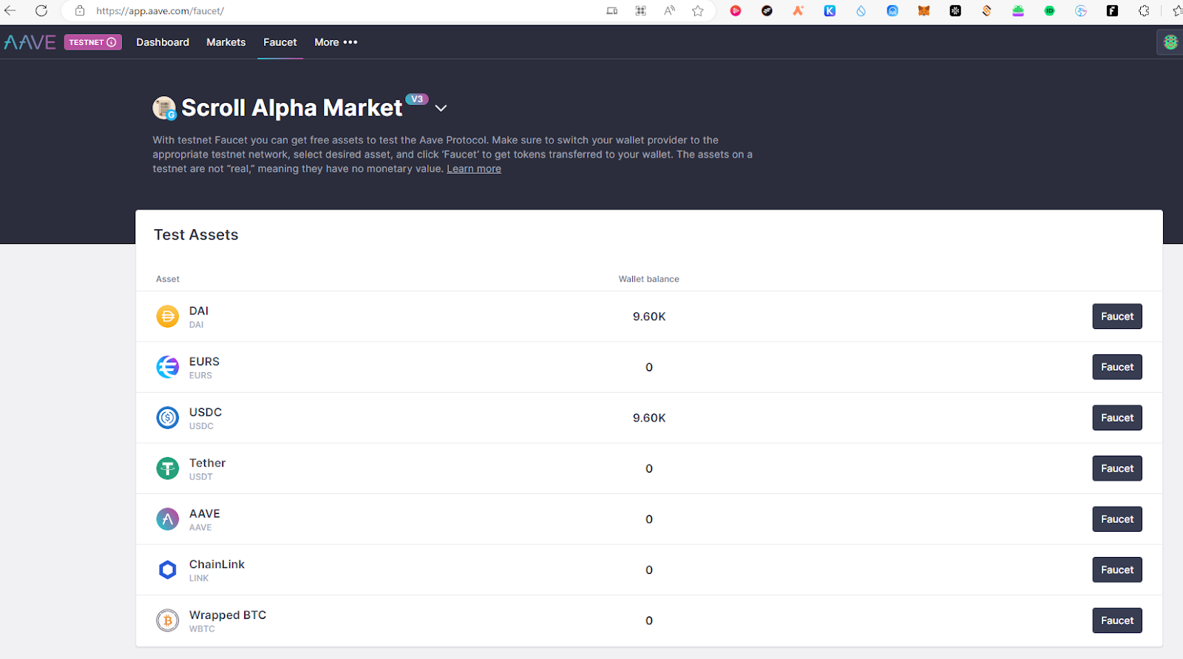Click the Asset column header
Screen dimensions: 1183x659
(168, 279)
